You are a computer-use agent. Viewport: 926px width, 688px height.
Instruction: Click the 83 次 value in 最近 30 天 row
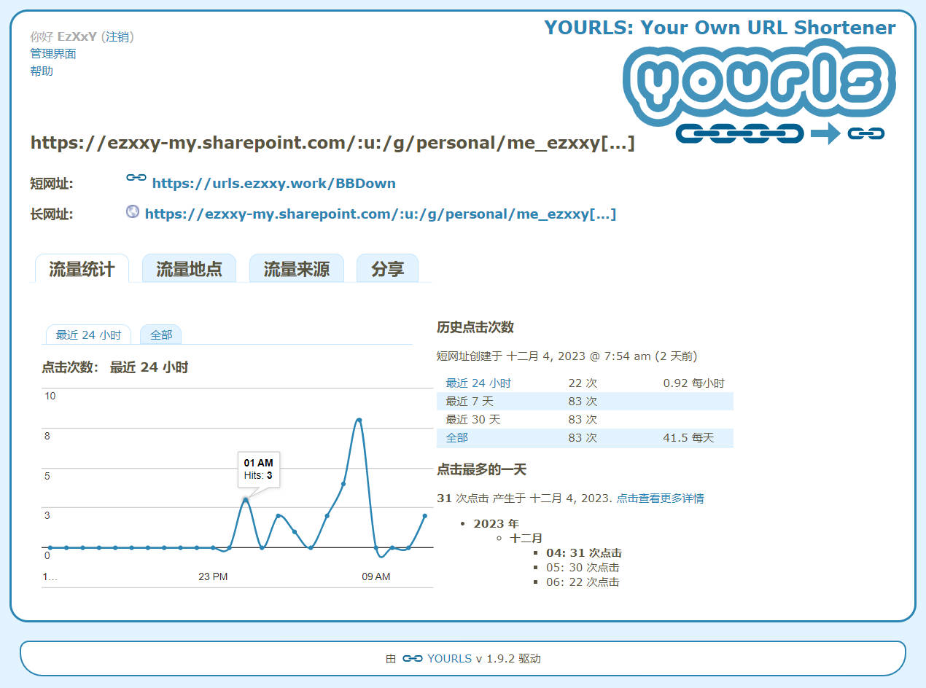pyautogui.click(x=583, y=420)
